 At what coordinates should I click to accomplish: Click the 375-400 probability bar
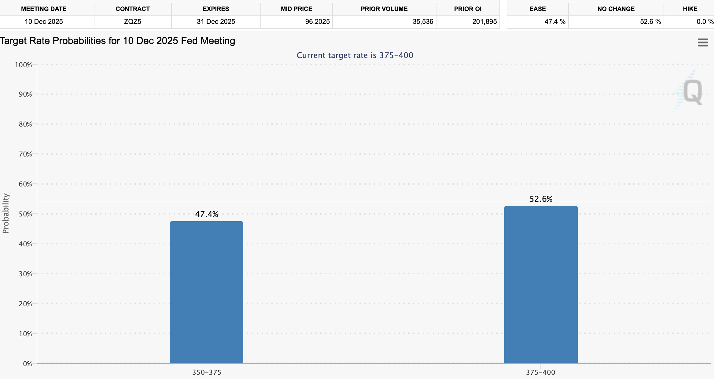(x=541, y=284)
